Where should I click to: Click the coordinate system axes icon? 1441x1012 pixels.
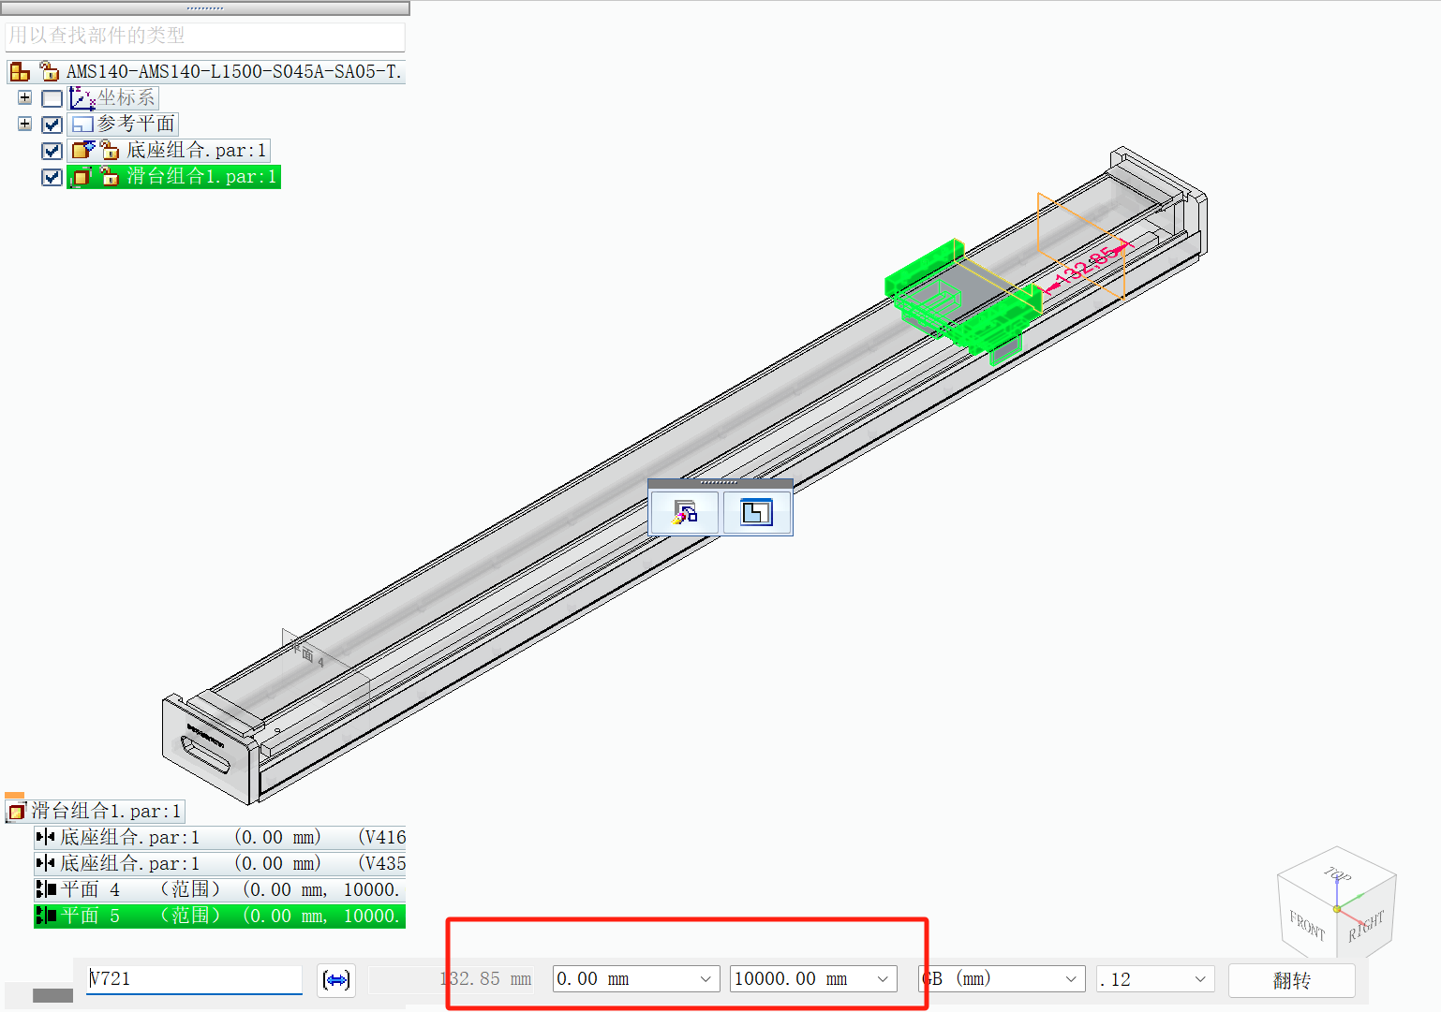pyautogui.click(x=82, y=97)
